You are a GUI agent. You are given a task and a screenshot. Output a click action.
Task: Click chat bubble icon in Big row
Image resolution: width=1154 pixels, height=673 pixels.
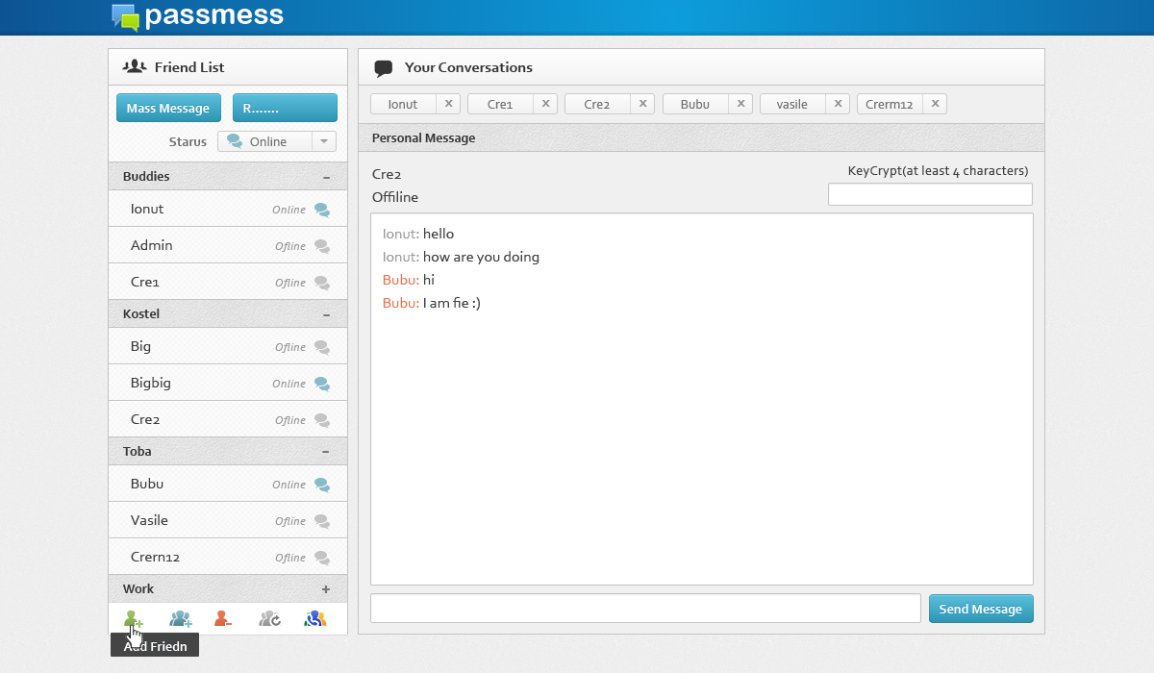(322, 347)
